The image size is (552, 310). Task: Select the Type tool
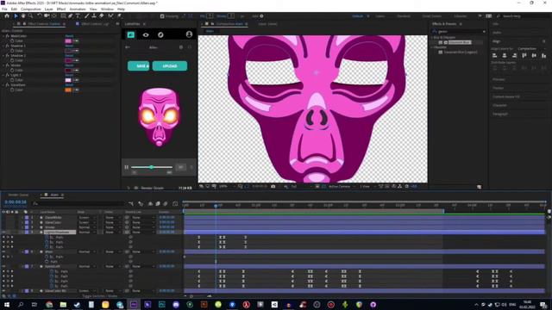tap(78, 15)
